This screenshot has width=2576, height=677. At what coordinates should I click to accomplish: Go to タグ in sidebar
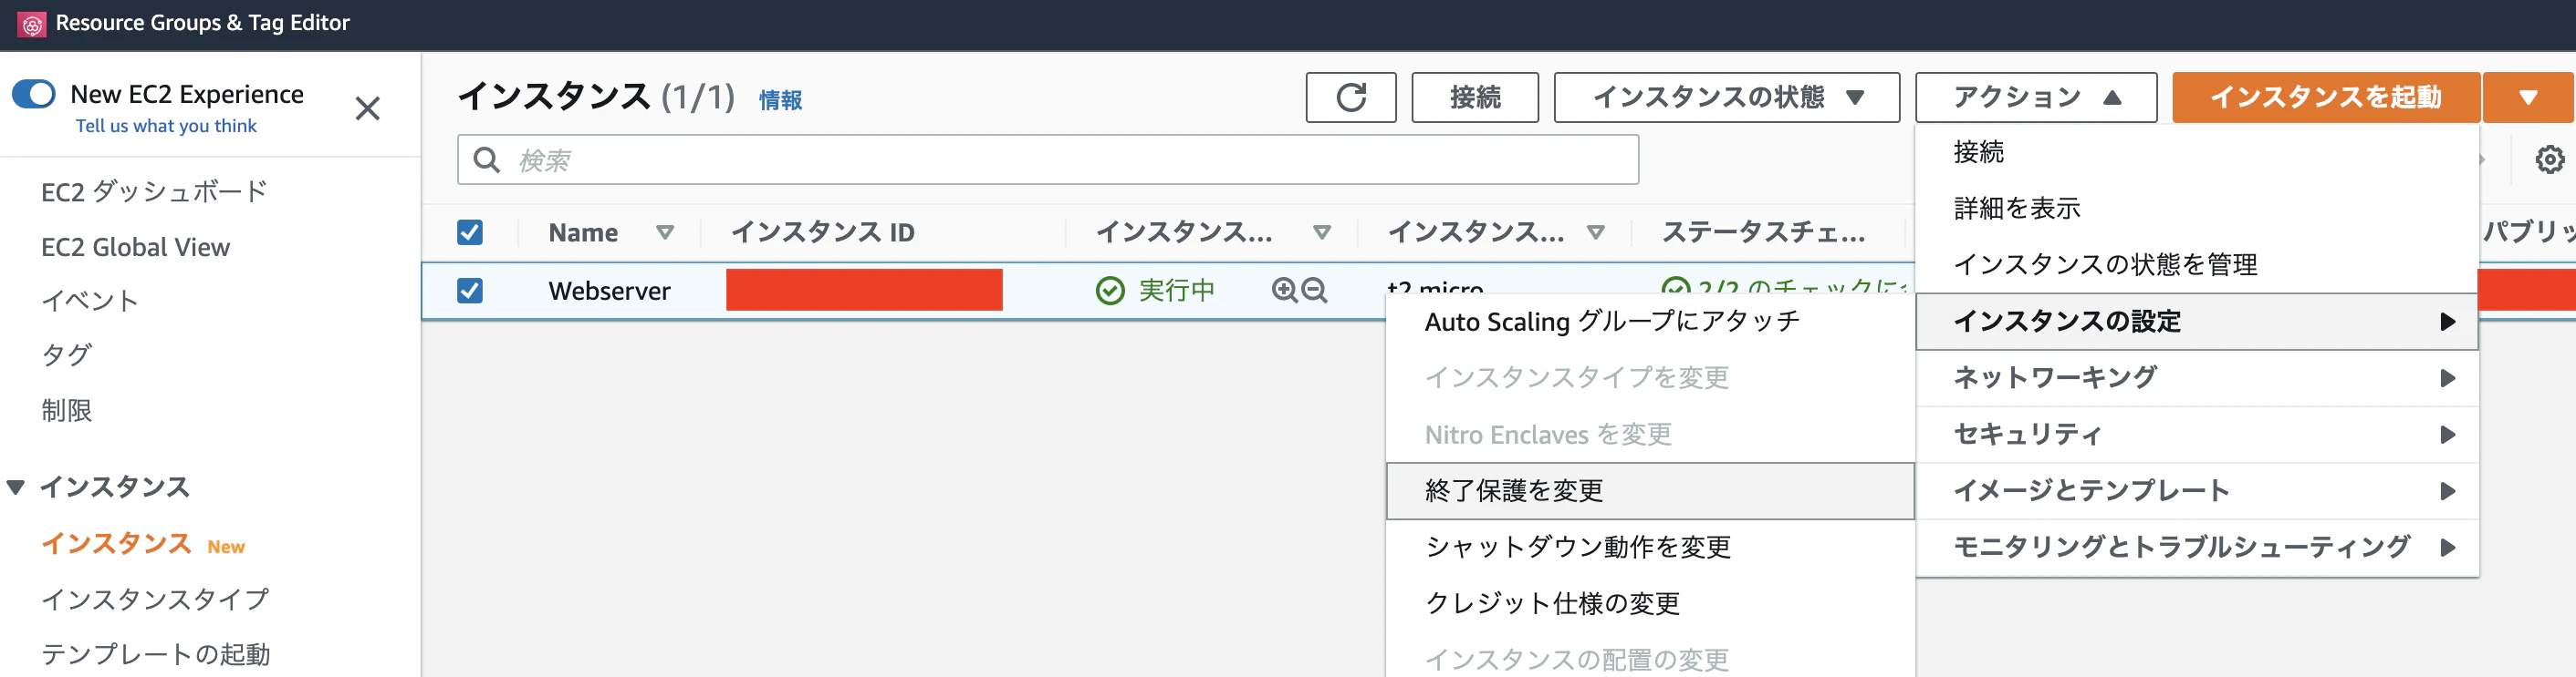click(66, 355)
